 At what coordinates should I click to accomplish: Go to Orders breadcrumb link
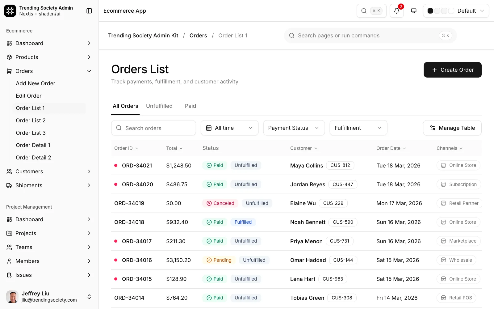198,36
